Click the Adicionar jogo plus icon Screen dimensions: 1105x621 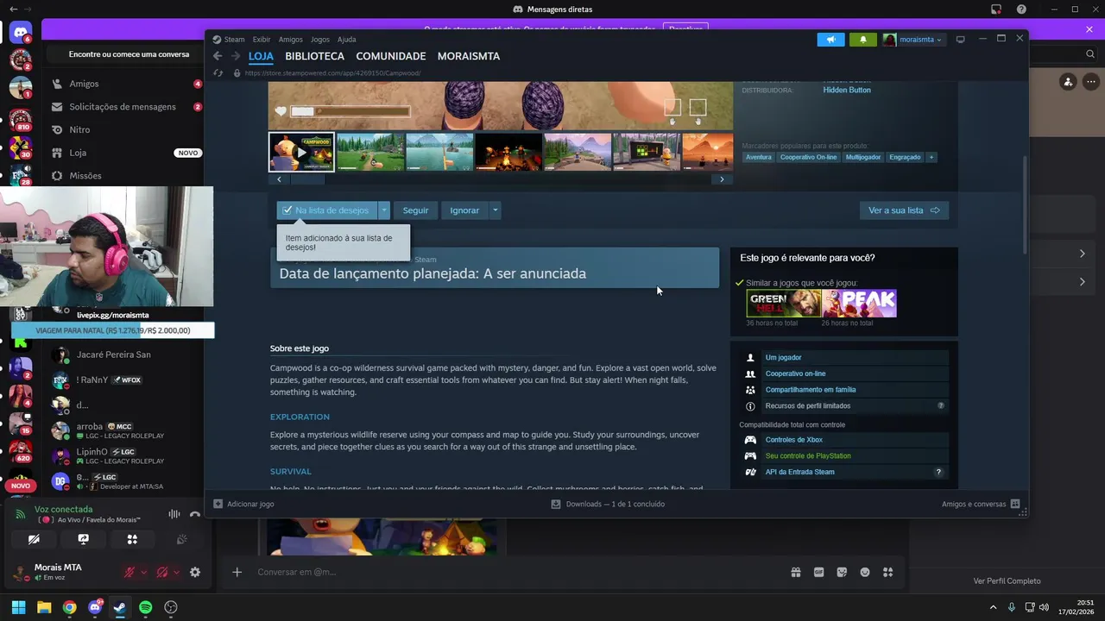coord(218,504)
